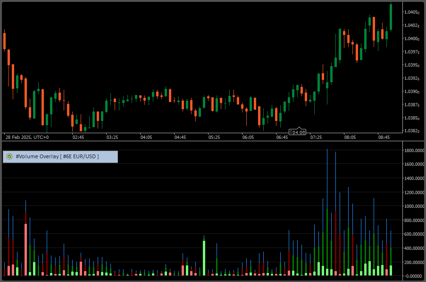
Task: Select the -0.00000 volume scale label
Action: 414,276
